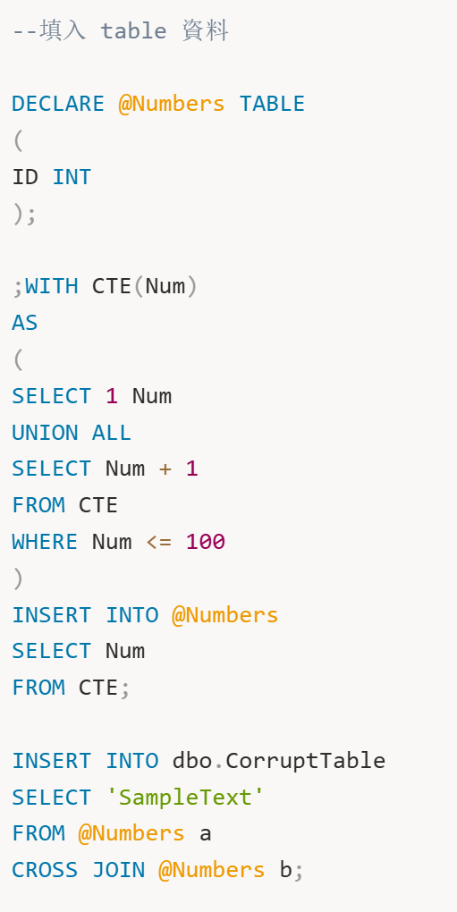This screenshot has height=912, width=457.
Task: Click the ';WITH CTE(Num)' line
Action: pyautogui.click(x=106, y=286)
